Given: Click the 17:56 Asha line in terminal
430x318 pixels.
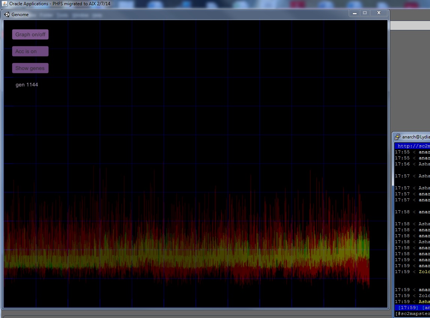Looking at the screenshot, I should tap(412, 164).
